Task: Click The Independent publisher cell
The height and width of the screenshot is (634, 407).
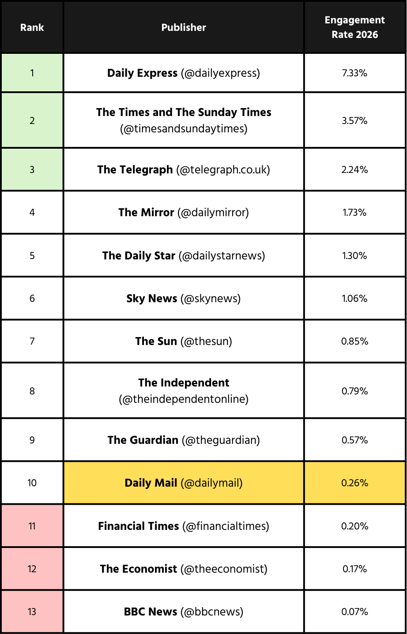Action: 184,390
